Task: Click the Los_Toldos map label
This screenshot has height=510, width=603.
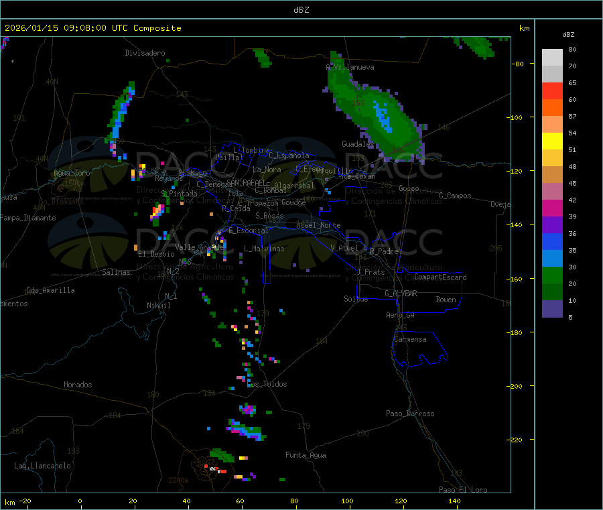Action: click(x=267, y=384)
